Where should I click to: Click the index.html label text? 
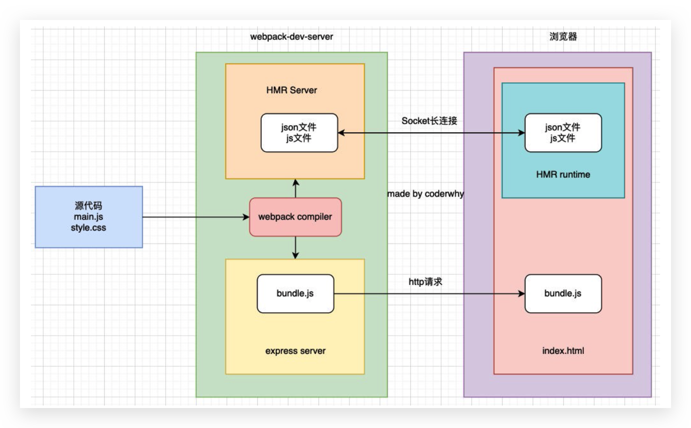click(563, 351)
